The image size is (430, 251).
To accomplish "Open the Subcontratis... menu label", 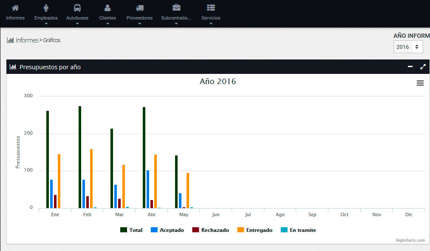I will [x=176, y=18].
